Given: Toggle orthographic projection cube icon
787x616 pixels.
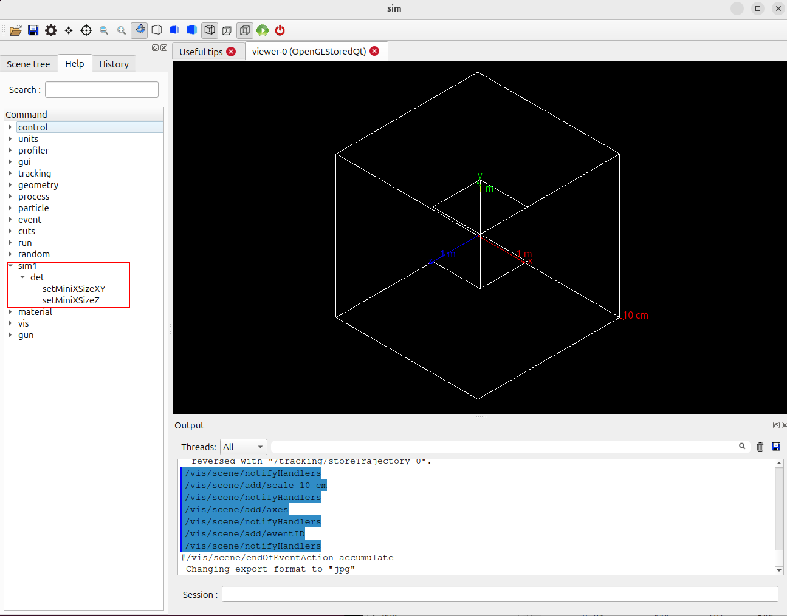Looking at the screenshot, I should 245,30.
